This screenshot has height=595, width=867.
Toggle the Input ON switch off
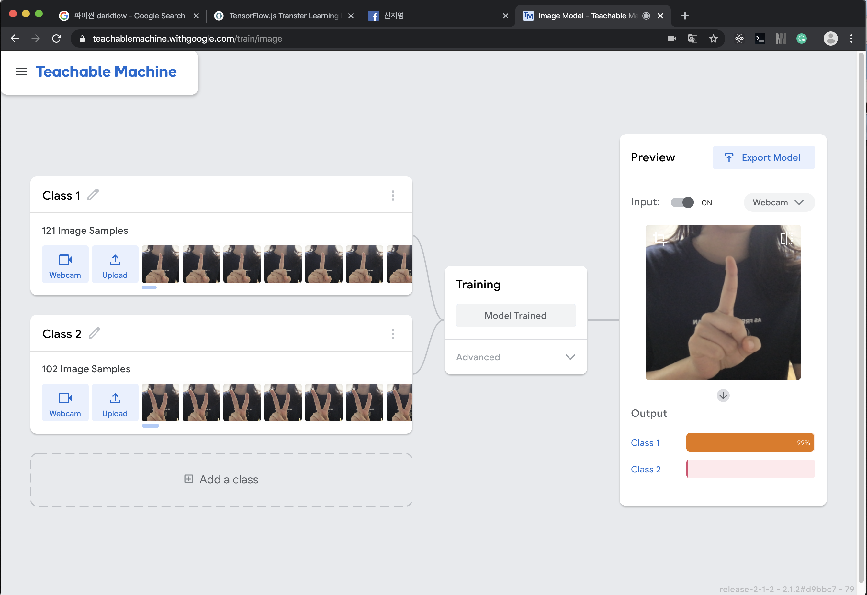coord(682,202)
